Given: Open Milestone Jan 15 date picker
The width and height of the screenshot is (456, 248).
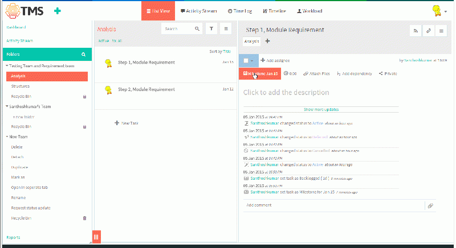Looking at the screenshot, I should [x=260, y=74].
